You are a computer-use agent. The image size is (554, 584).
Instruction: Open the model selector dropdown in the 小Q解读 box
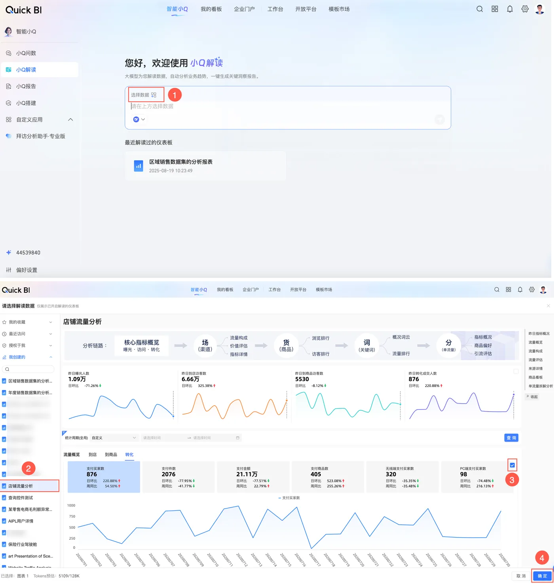click(x=139, y=119)
